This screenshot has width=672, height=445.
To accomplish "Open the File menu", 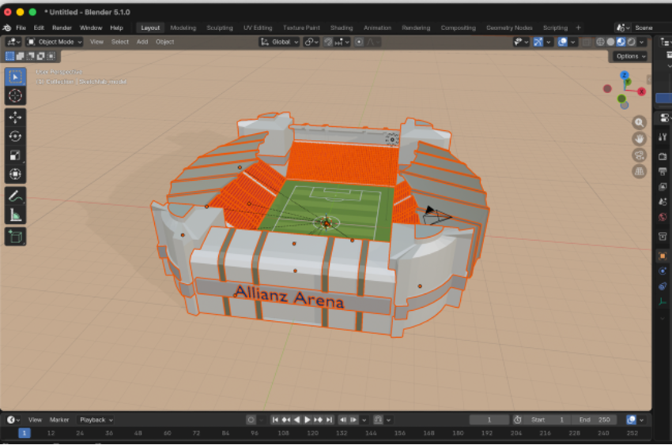I will point(21,28).
